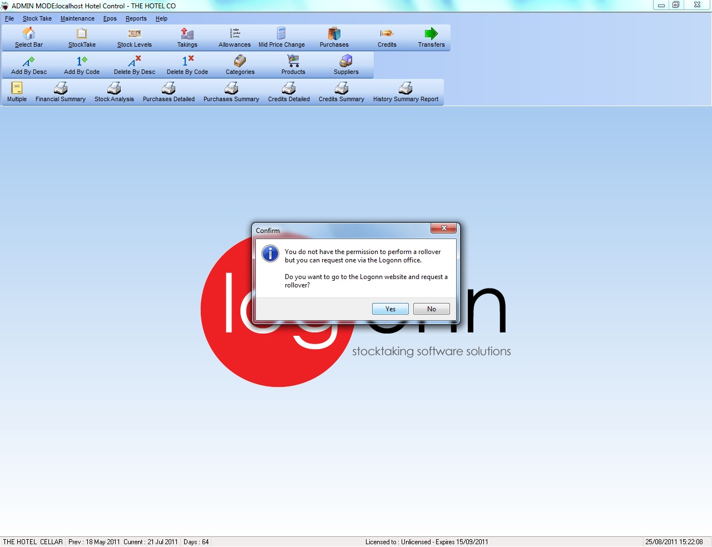This screenshot has width=712, height=547.
Task: Print the History Summary Report
Action: (x=406, y=92)
